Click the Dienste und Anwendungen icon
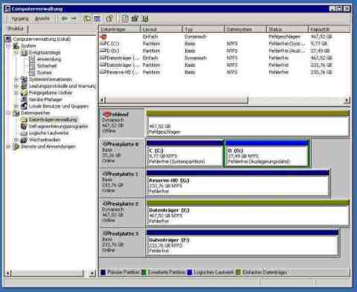Viewport: 357px width, 292px height. coord(16,146)
